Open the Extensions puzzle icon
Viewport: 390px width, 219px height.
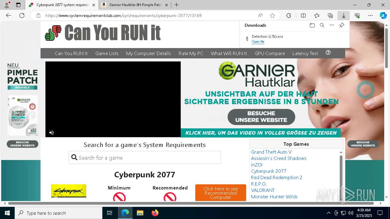289,16
